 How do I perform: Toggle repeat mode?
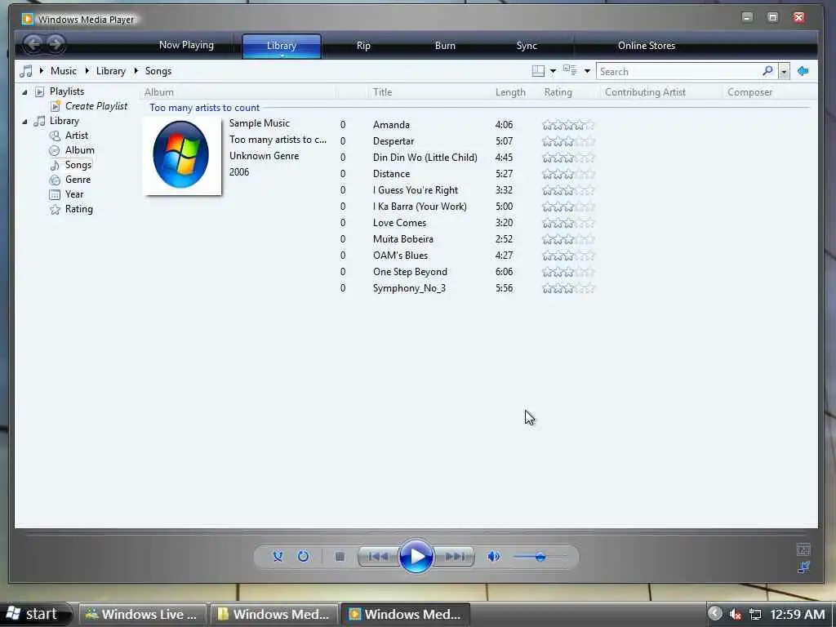(303, 557)
